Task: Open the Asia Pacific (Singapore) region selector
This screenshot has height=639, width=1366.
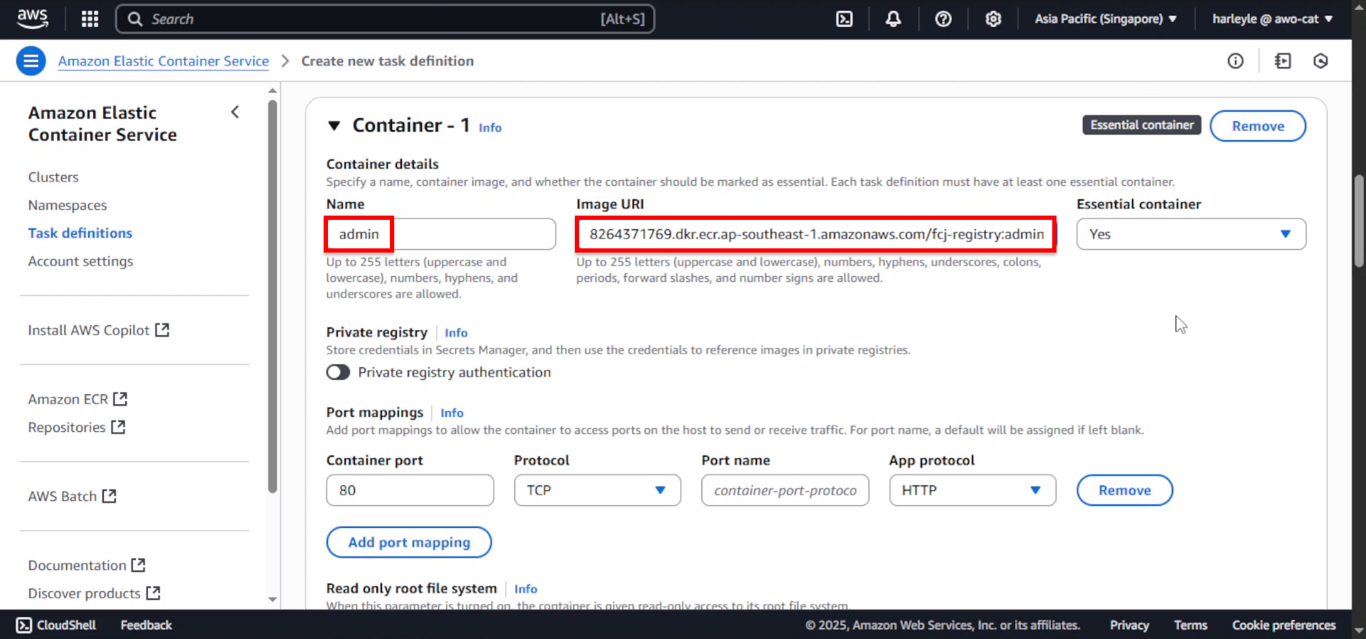Action: click(x=1106, y=19)
